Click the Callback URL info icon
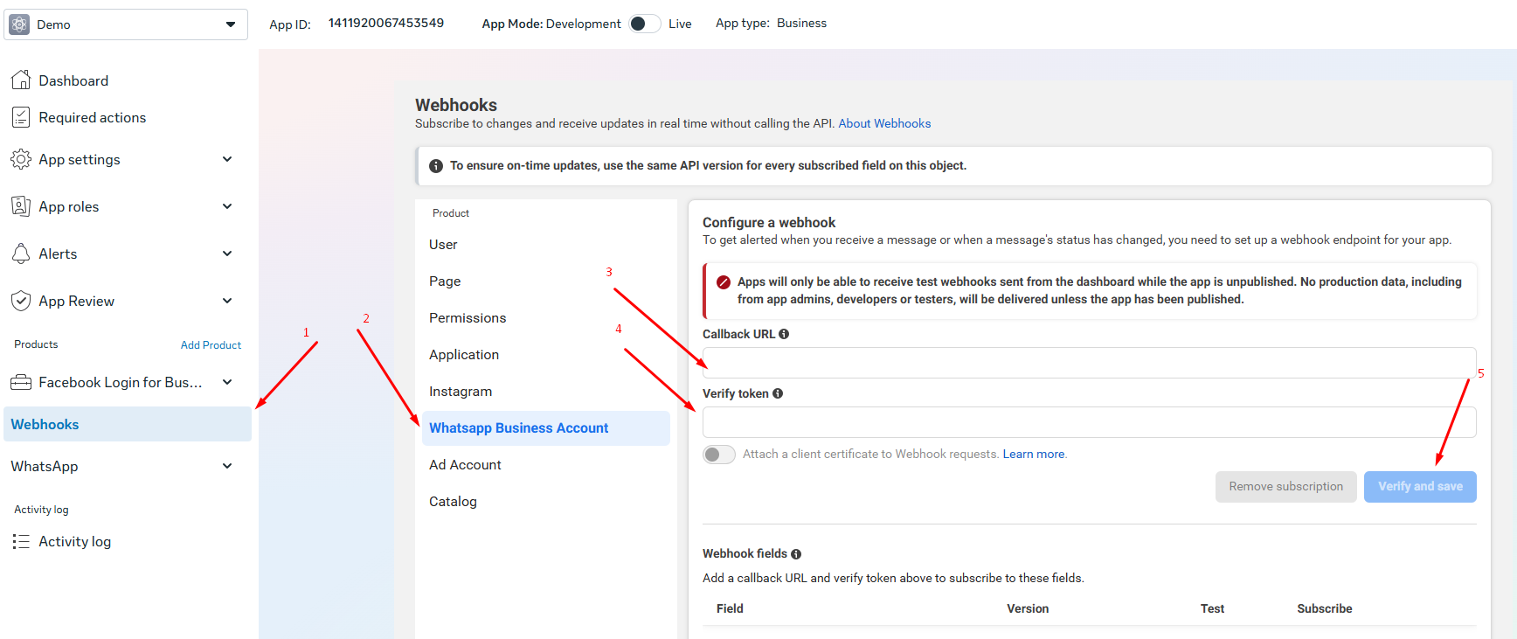 (784, 334)
